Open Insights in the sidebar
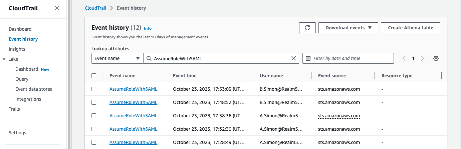 click(x=17, y=49)
